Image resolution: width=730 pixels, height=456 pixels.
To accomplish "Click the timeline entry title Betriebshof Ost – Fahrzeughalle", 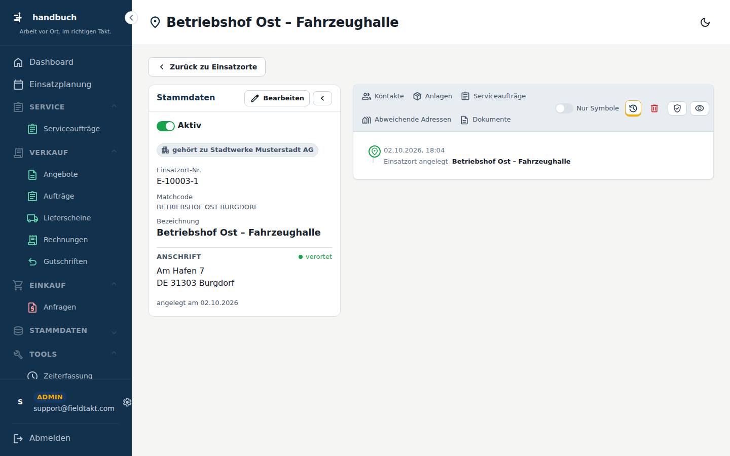I will [511, 162].
